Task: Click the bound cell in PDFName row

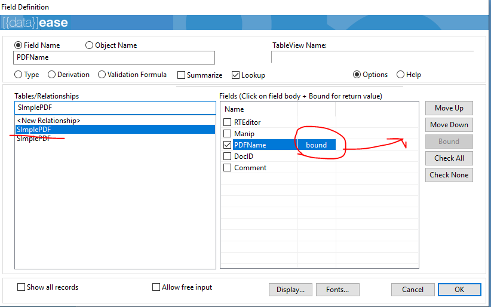Action: tap(316, 145)
